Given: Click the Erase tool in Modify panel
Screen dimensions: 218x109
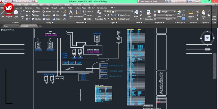Looking at the screenshot, I should click(x=65, y=11).
